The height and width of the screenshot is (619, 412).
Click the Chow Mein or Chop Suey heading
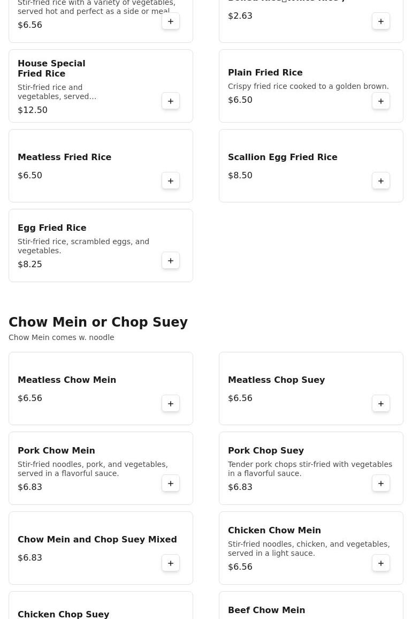pyautogui.click(x=98, y=322)
